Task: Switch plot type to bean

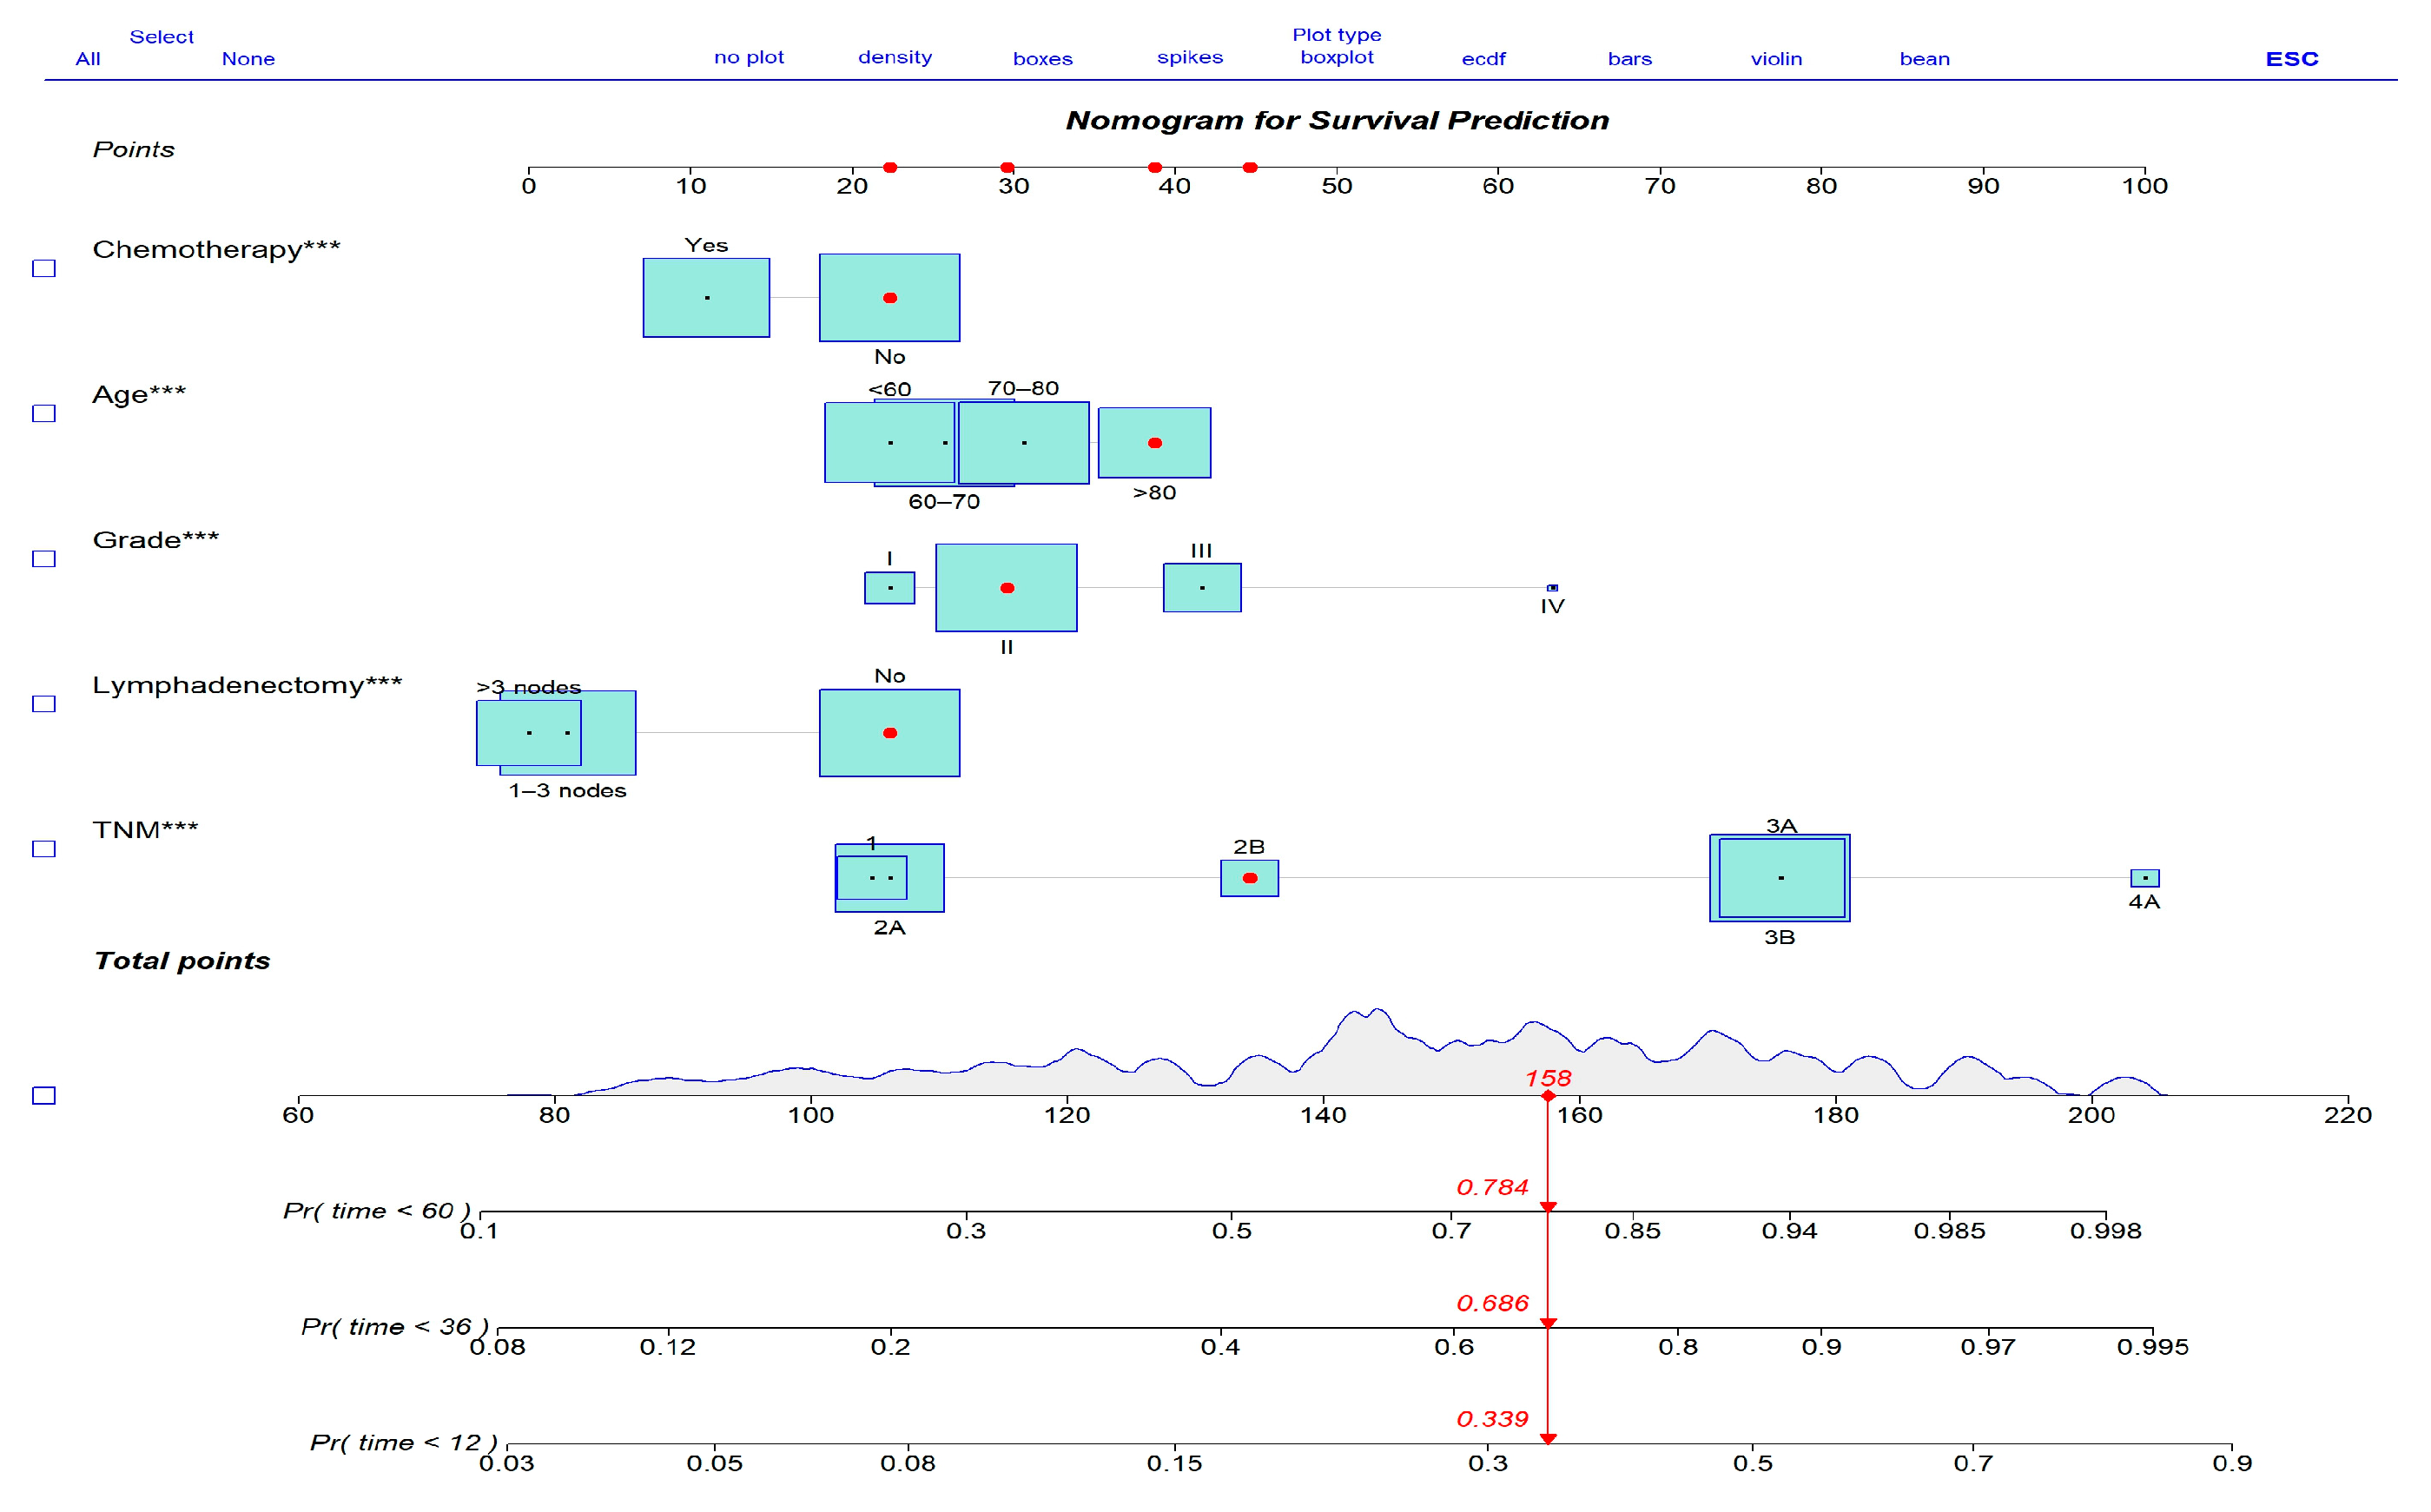Action: coord(1924,59)
